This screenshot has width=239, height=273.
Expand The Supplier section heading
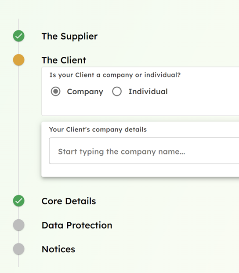pos(69,37)
